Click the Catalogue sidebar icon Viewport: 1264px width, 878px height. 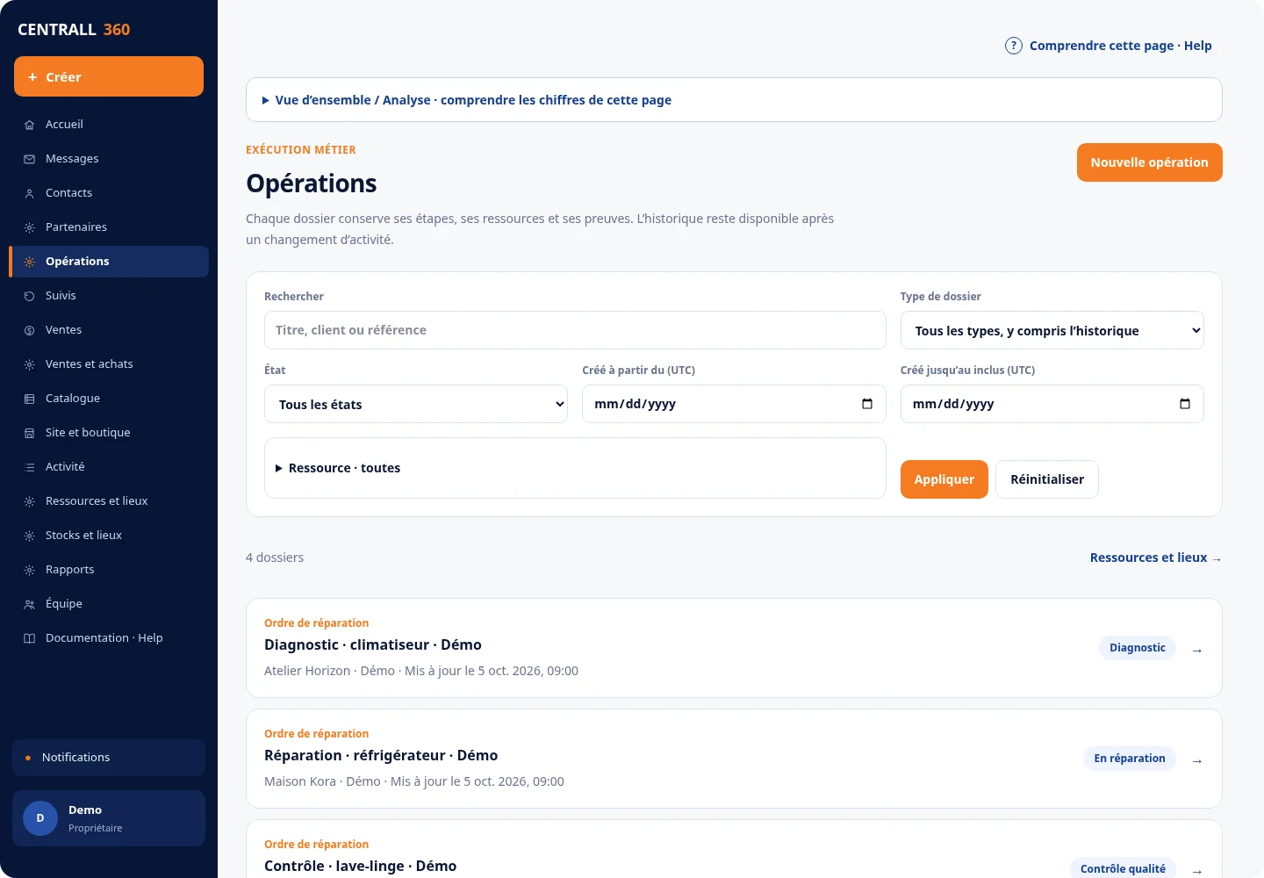[x=29, y=399]
